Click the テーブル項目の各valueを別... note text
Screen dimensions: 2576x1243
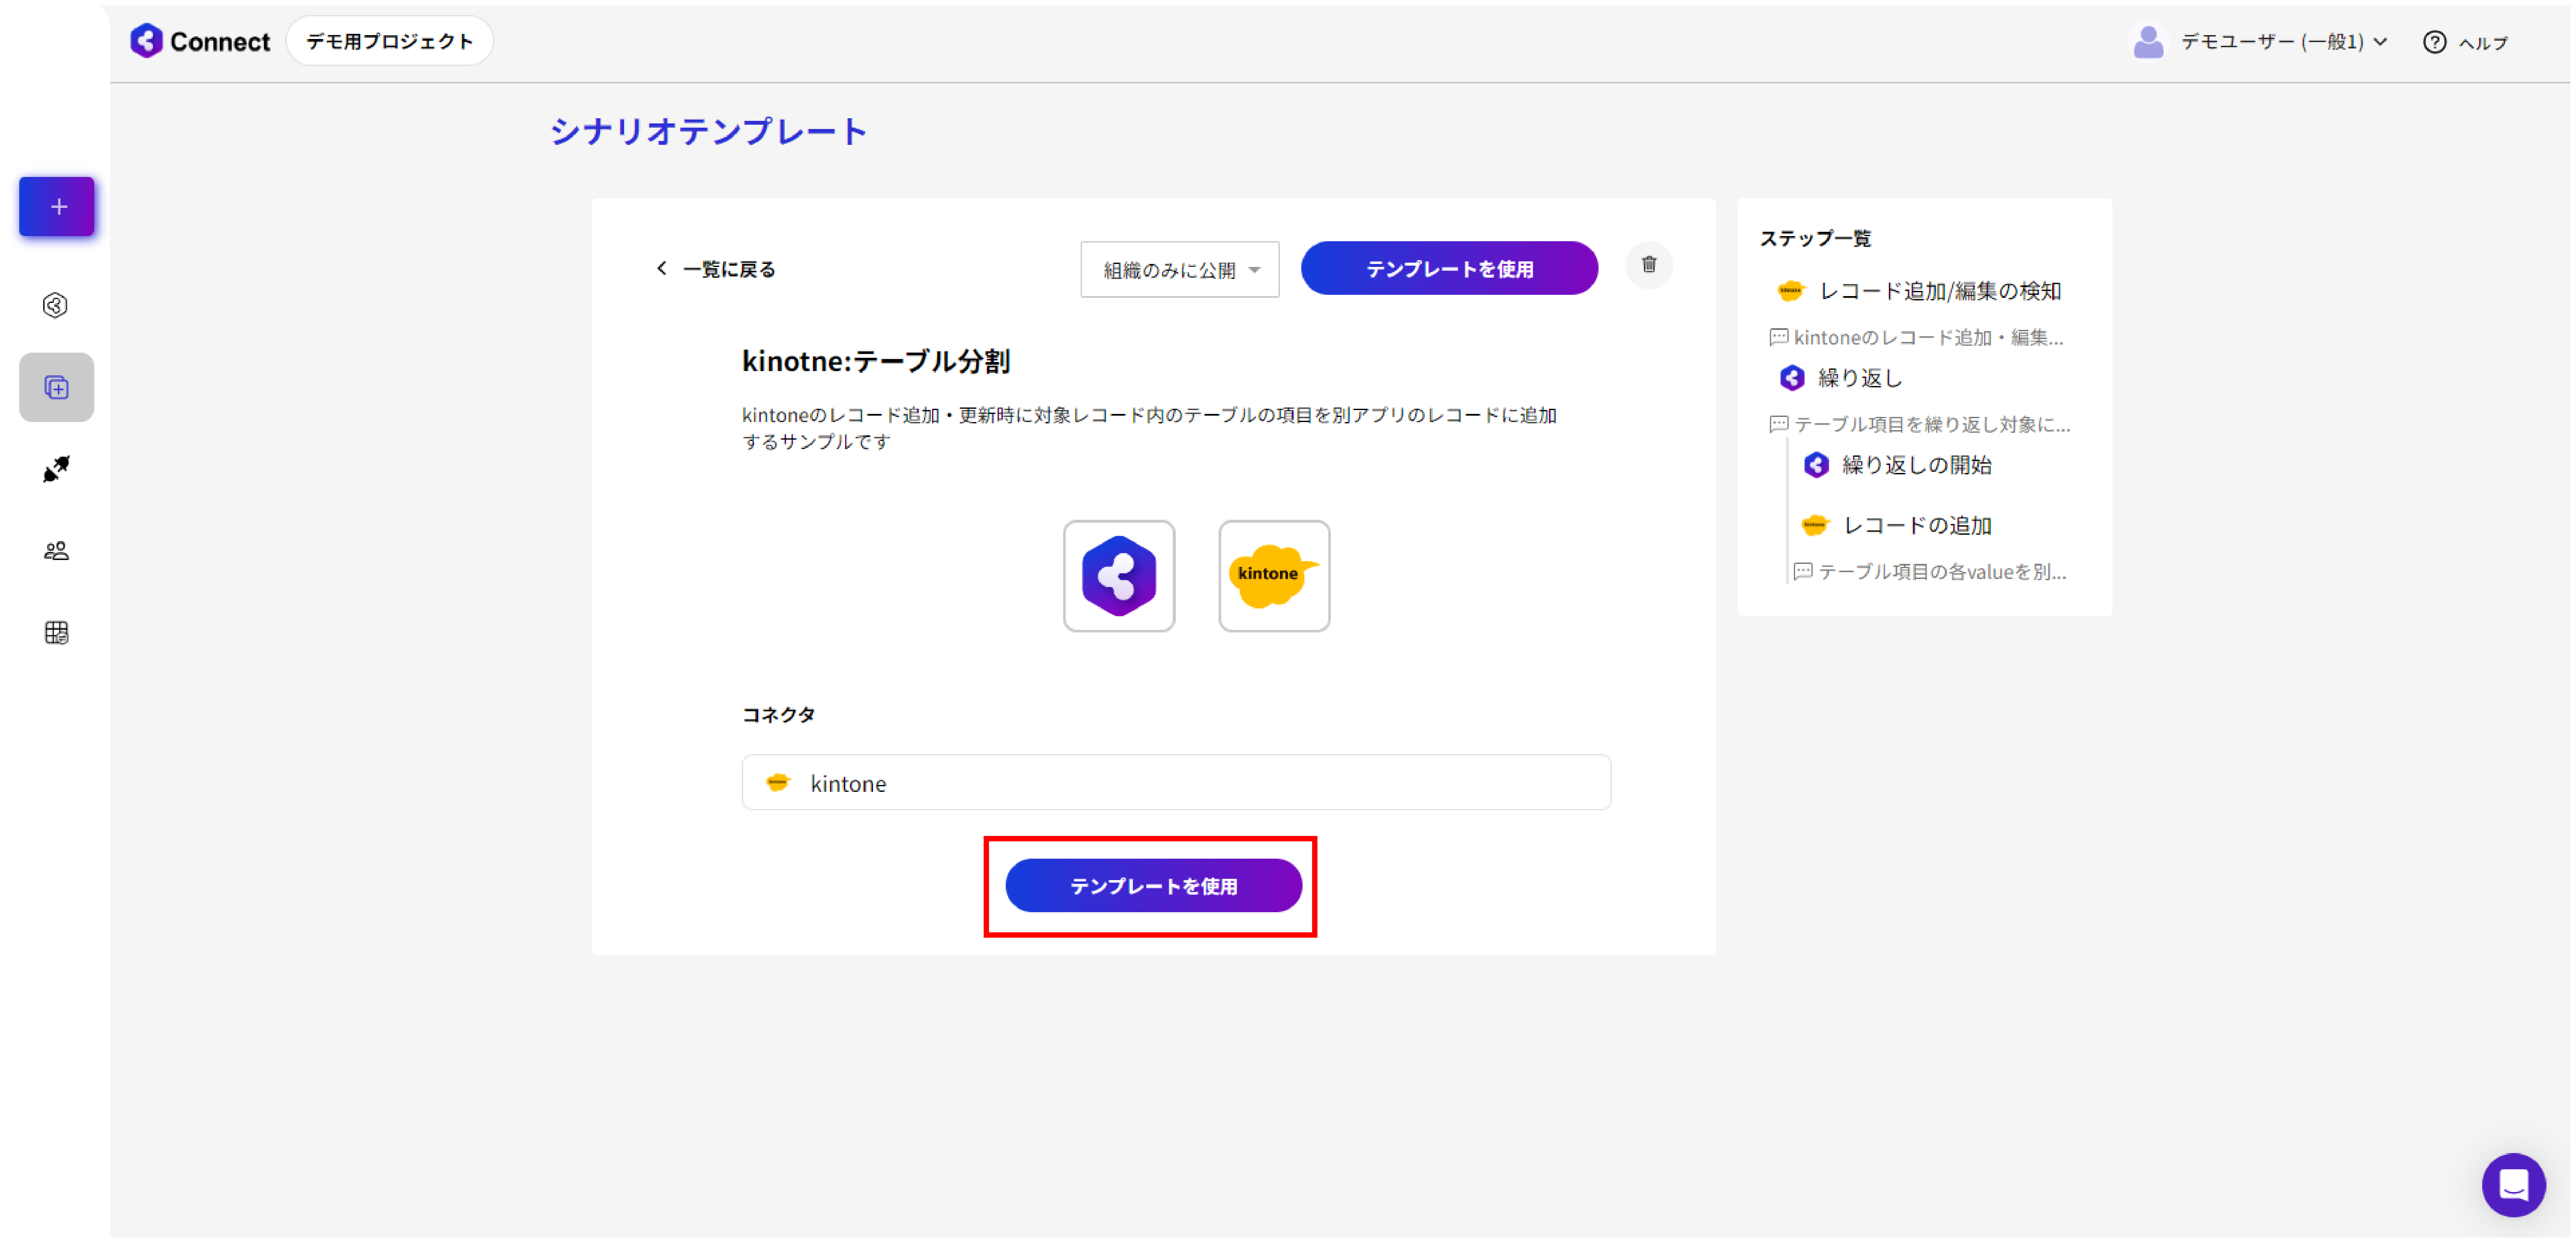(x=1942, y=573)
